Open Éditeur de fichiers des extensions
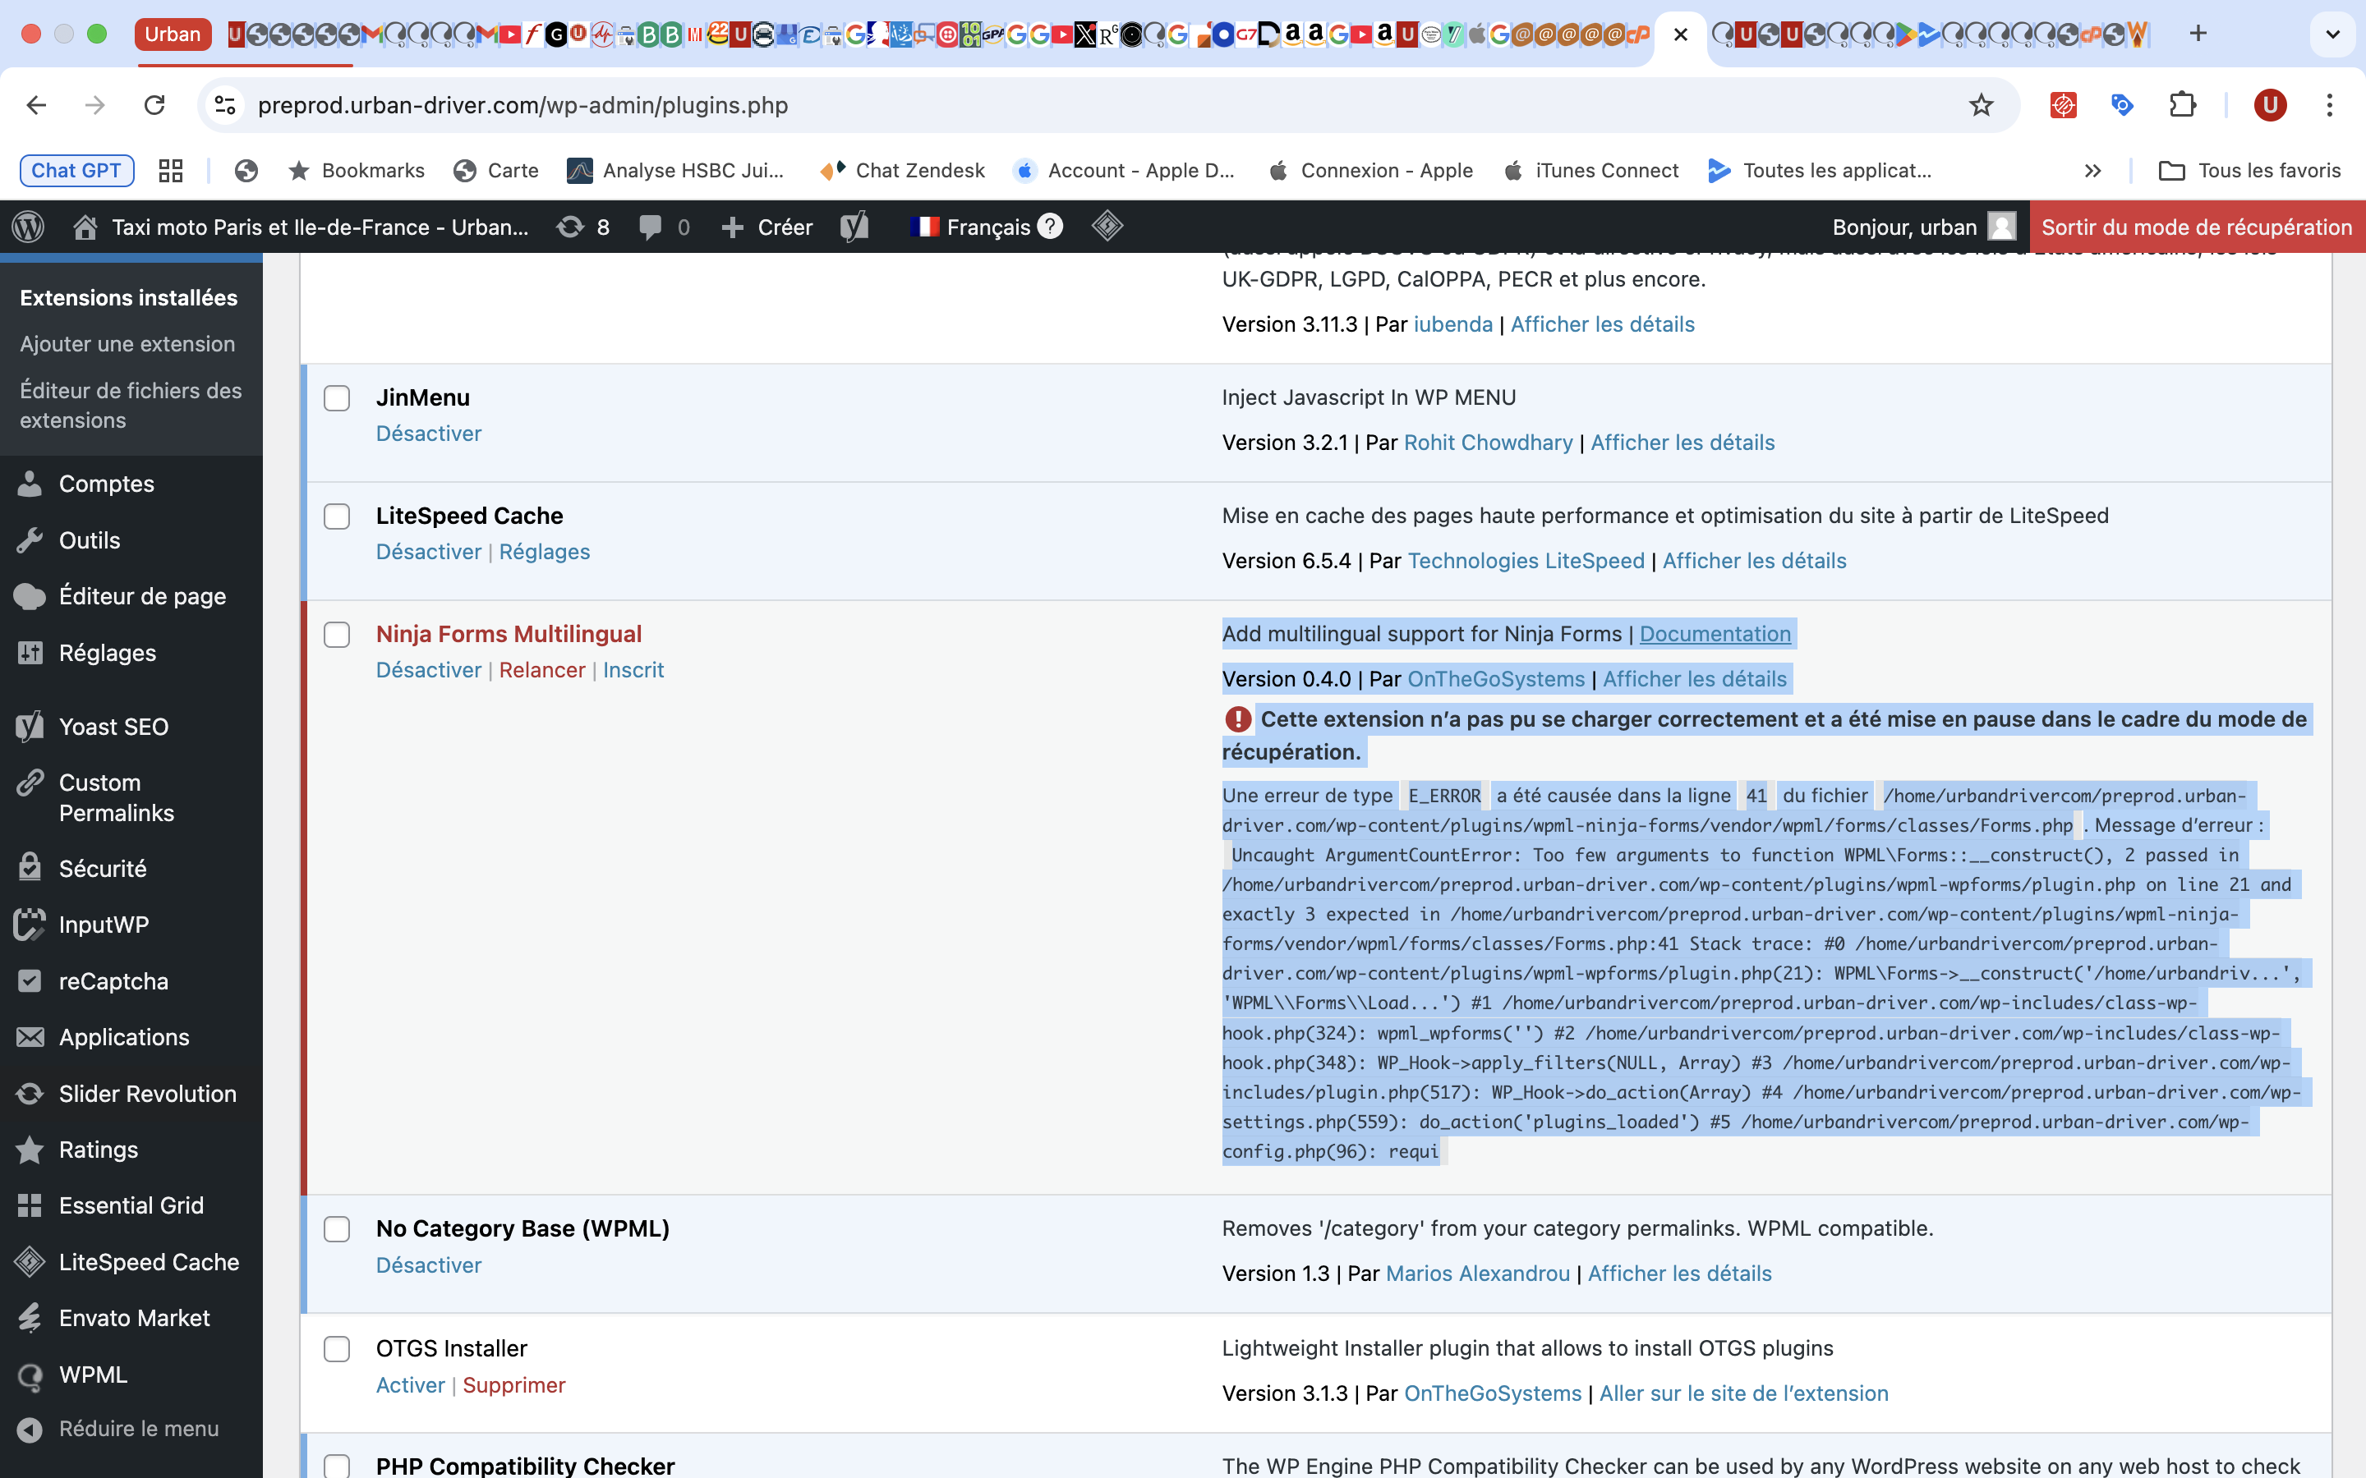Image resolution: width=2366 pixels, height=1478 pixels. coord(131,405)
